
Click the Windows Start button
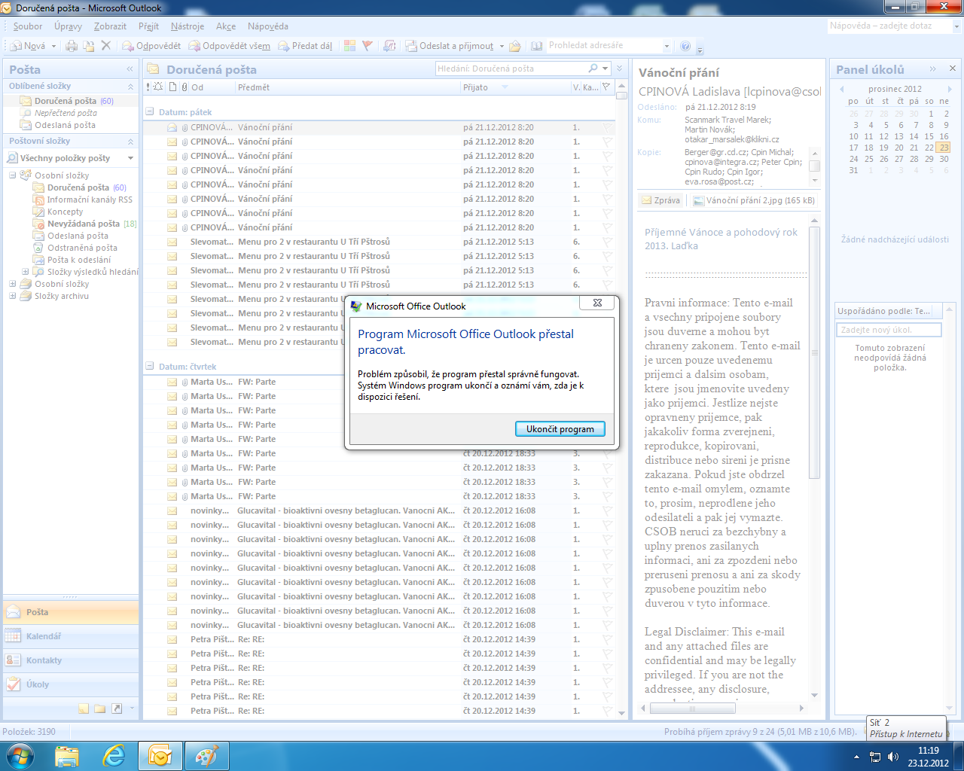tap(20, 756)
